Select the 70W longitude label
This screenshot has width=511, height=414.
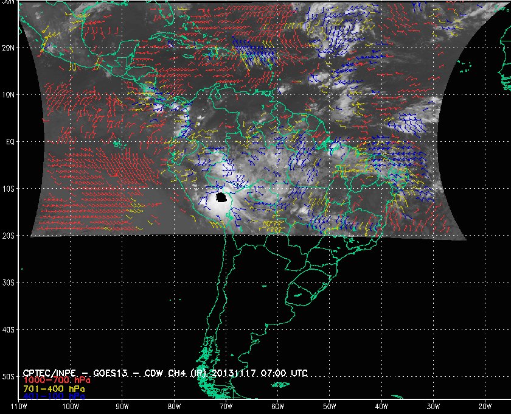(226, 407)
